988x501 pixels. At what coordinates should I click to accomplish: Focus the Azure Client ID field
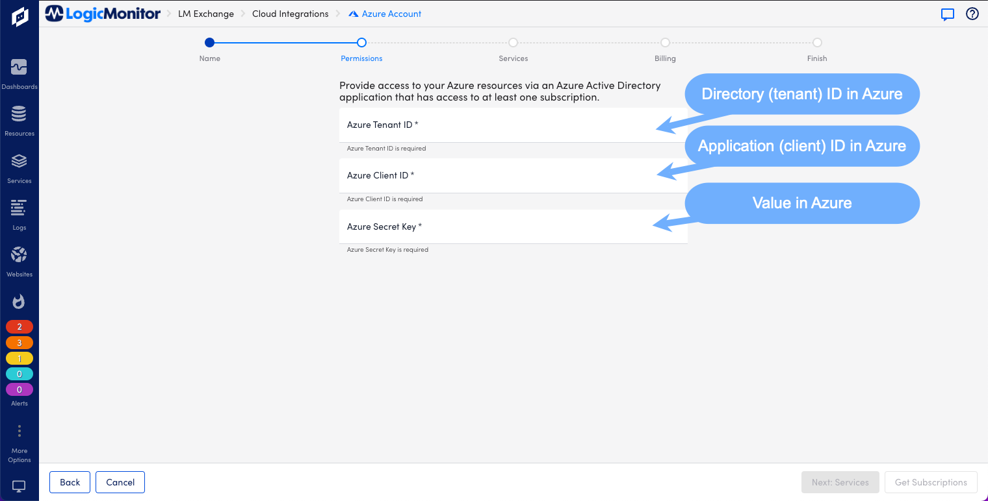[x=513, y=176]
